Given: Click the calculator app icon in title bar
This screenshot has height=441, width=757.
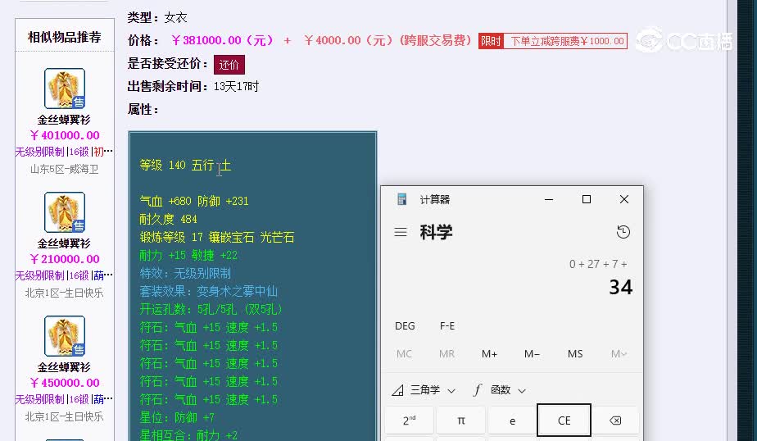Looking at the screenshot, I should [x=401, y=199].
